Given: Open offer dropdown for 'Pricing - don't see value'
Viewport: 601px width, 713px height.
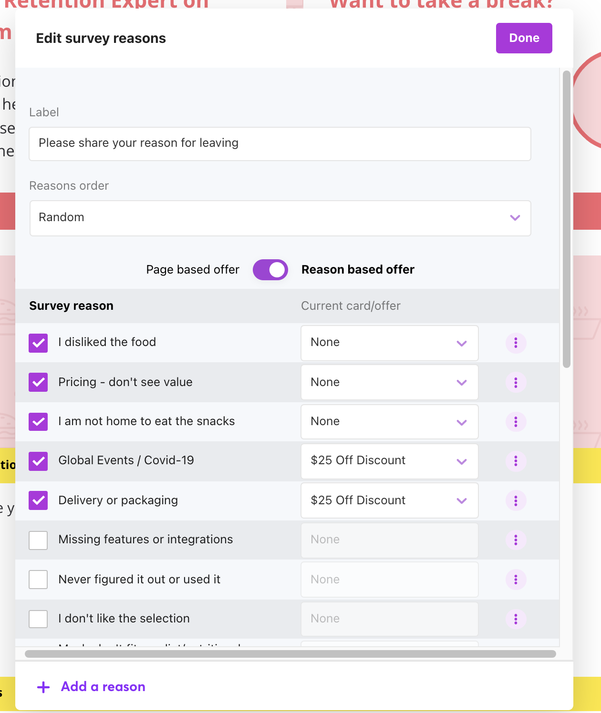Looking at the screenshot, I should [x=389, y=382].
